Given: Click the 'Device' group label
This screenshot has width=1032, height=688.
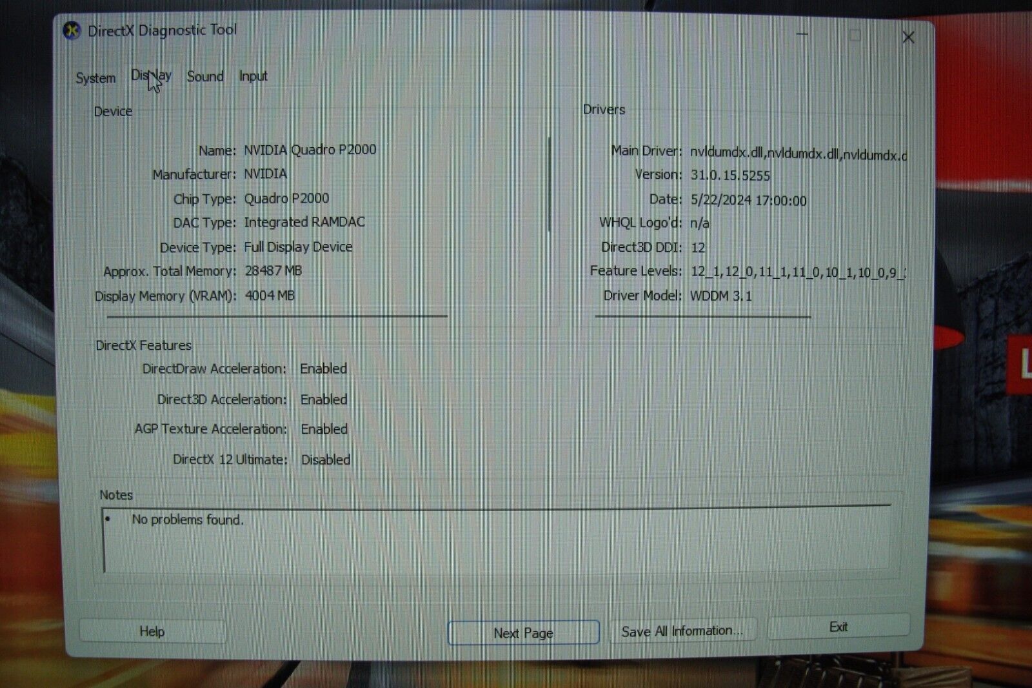Looking at the screenshot, I should point(113,111).
